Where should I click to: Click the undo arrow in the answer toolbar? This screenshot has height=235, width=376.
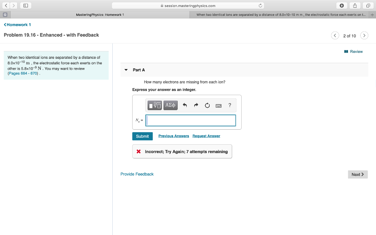(185, 105)
